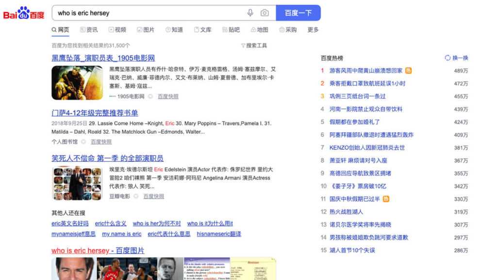Click the verification icon beside 1905电影网

pos(150,96)
